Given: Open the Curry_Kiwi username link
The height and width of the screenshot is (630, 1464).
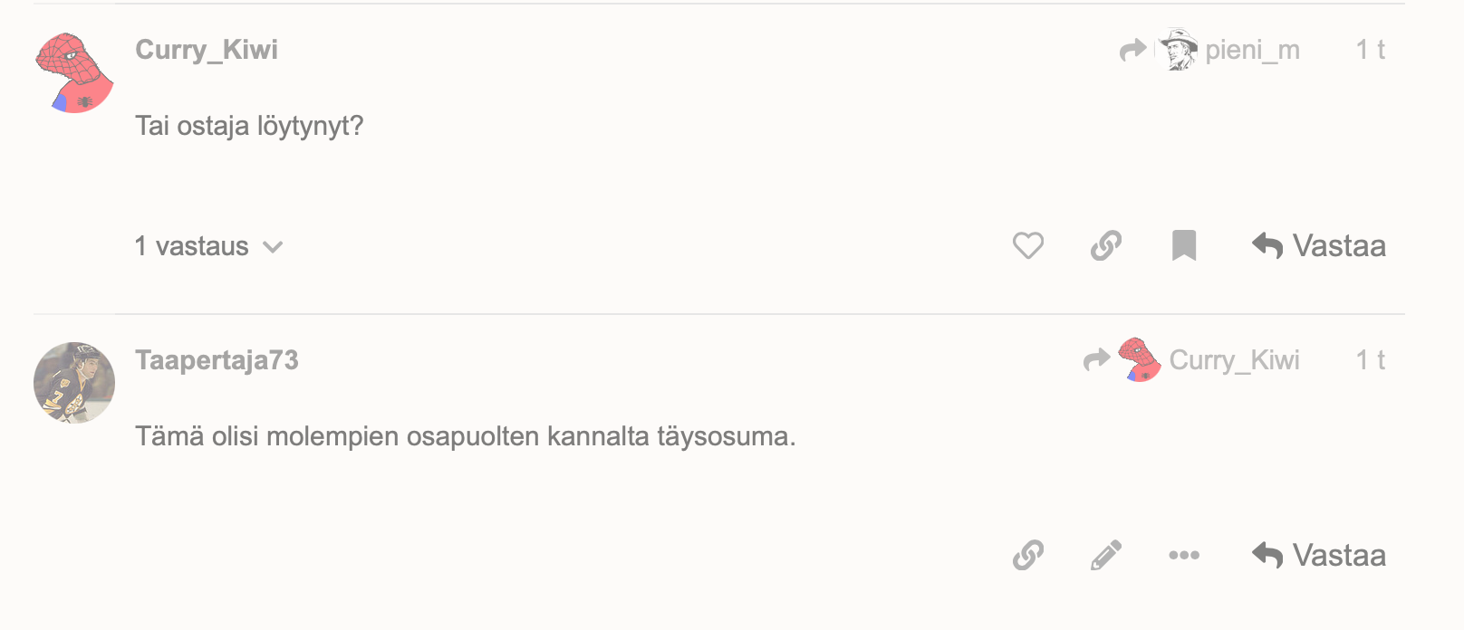Looking at the screenshot, I should point(207,50).
